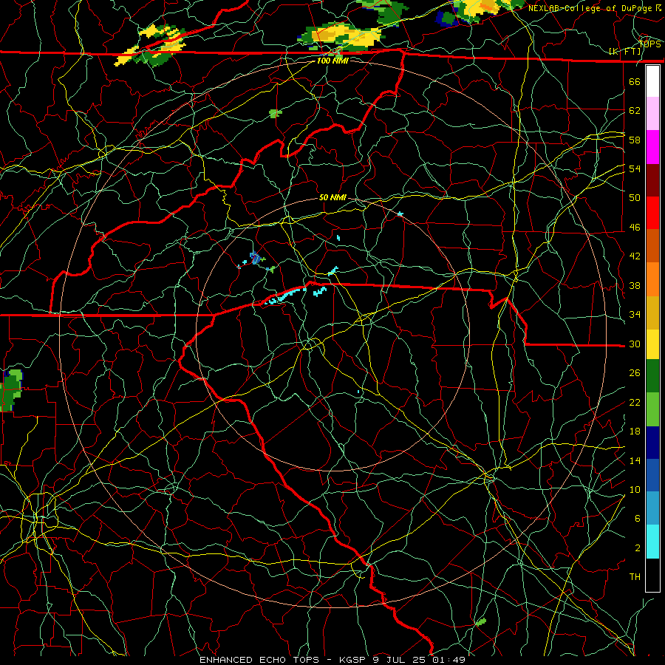Click the "100 NMI" range ring label
This screenshot has width=665, height=665.
(x=332, y=61)
